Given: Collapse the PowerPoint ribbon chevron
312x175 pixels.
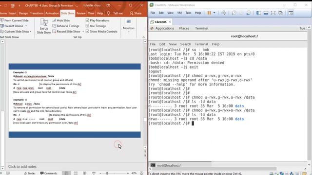Looking at the screenshot, I should coord(144,37).
